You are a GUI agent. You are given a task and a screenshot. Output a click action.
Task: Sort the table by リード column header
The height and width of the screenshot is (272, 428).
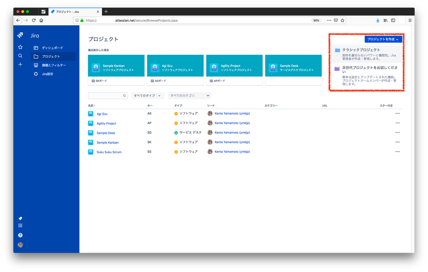click(211, 105)
